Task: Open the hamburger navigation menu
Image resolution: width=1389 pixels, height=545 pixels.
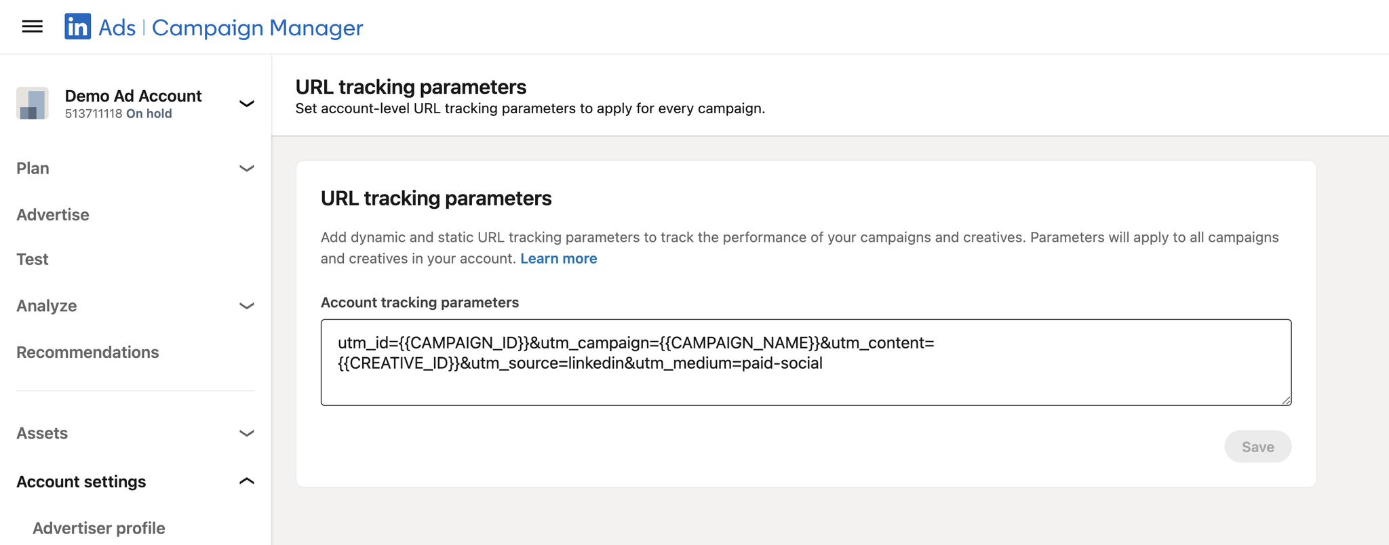Action: coord(32,27)
